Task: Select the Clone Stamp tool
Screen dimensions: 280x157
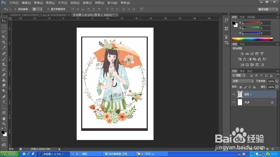Action: coord(4,64)
